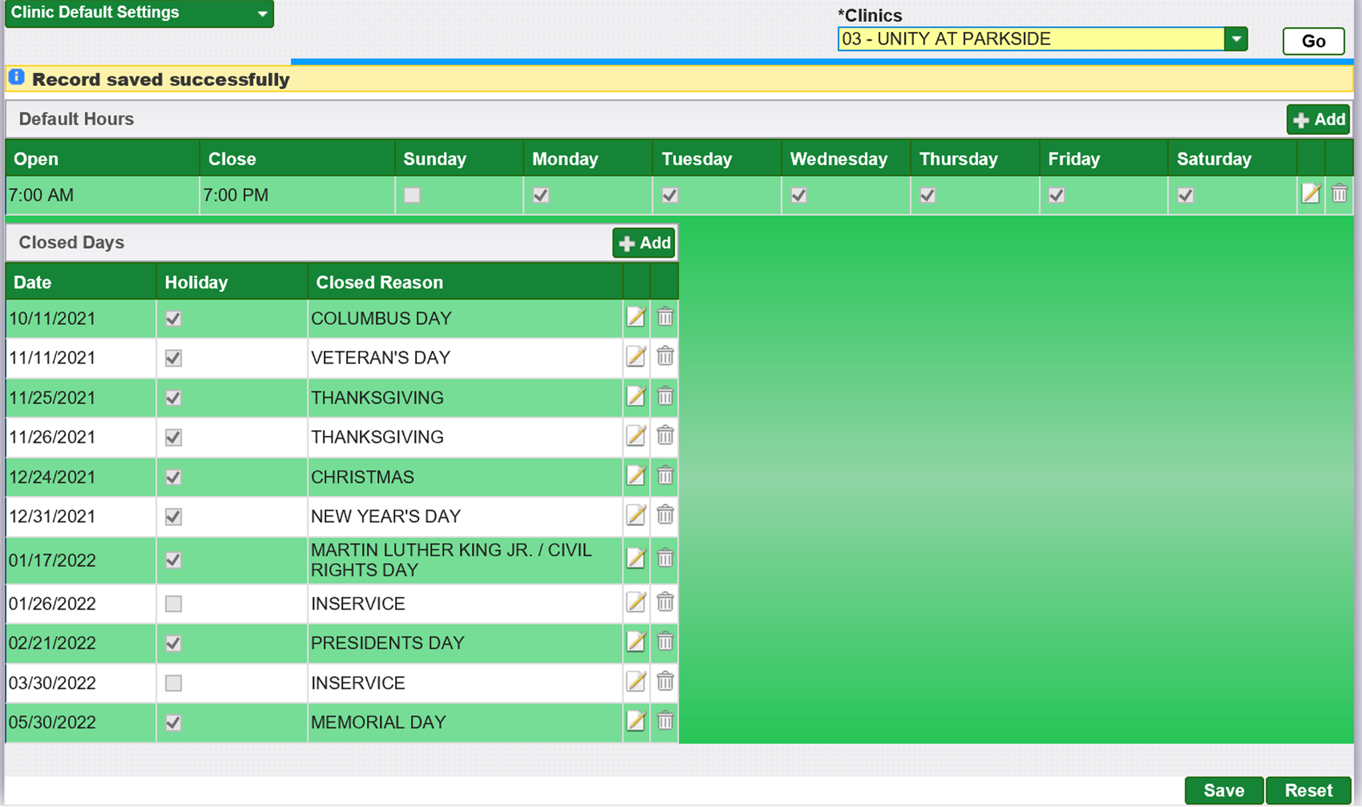Add a new Default Hours row
The height and width of the screenshot is (807, 1362).
click(x=1318, y=120)
